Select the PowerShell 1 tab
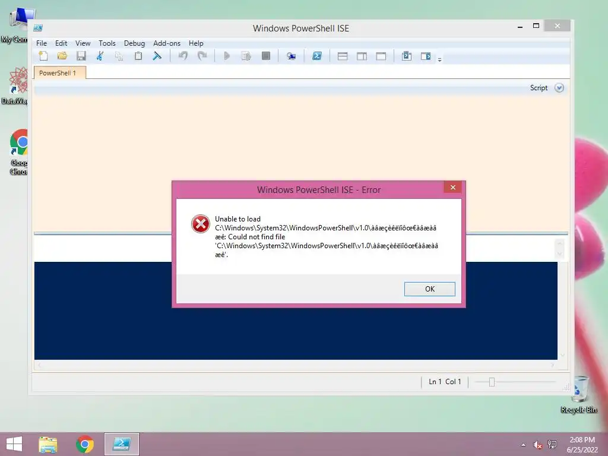The image size is (608, 456). 60,73
